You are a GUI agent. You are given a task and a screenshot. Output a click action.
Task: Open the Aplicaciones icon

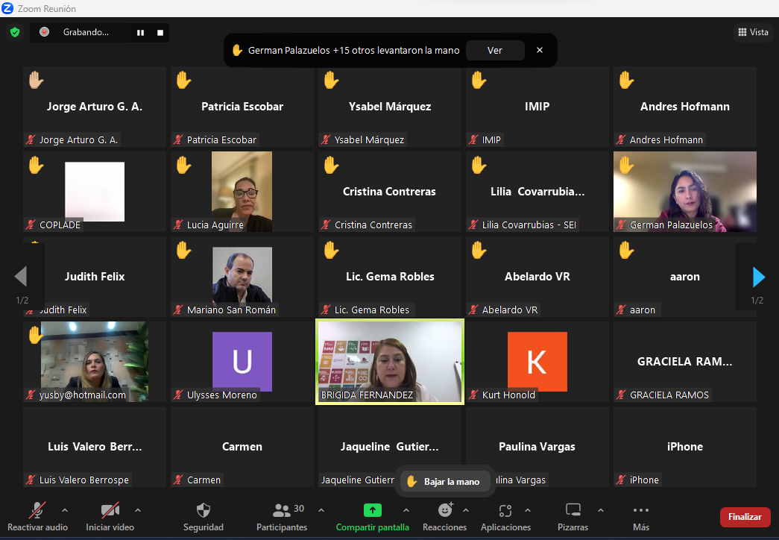[x=505, y=511]
